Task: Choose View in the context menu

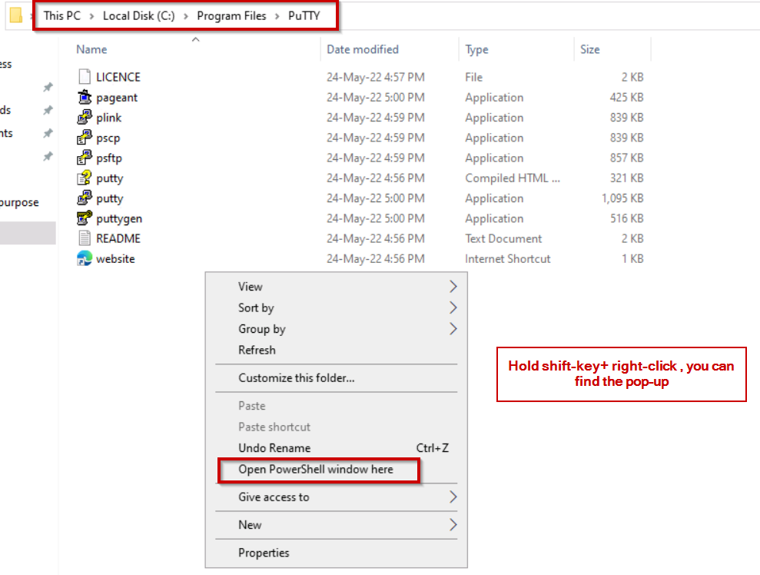Action: 336,287
